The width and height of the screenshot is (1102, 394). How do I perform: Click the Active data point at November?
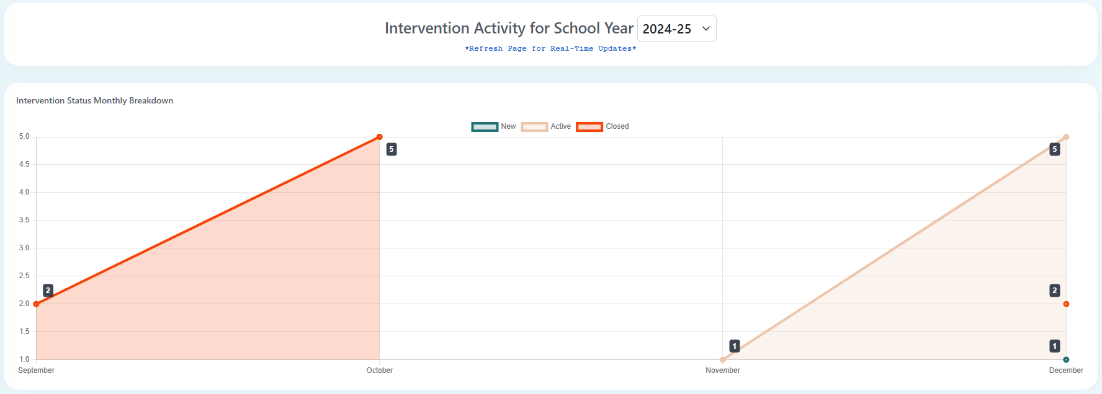pos(722,359)
